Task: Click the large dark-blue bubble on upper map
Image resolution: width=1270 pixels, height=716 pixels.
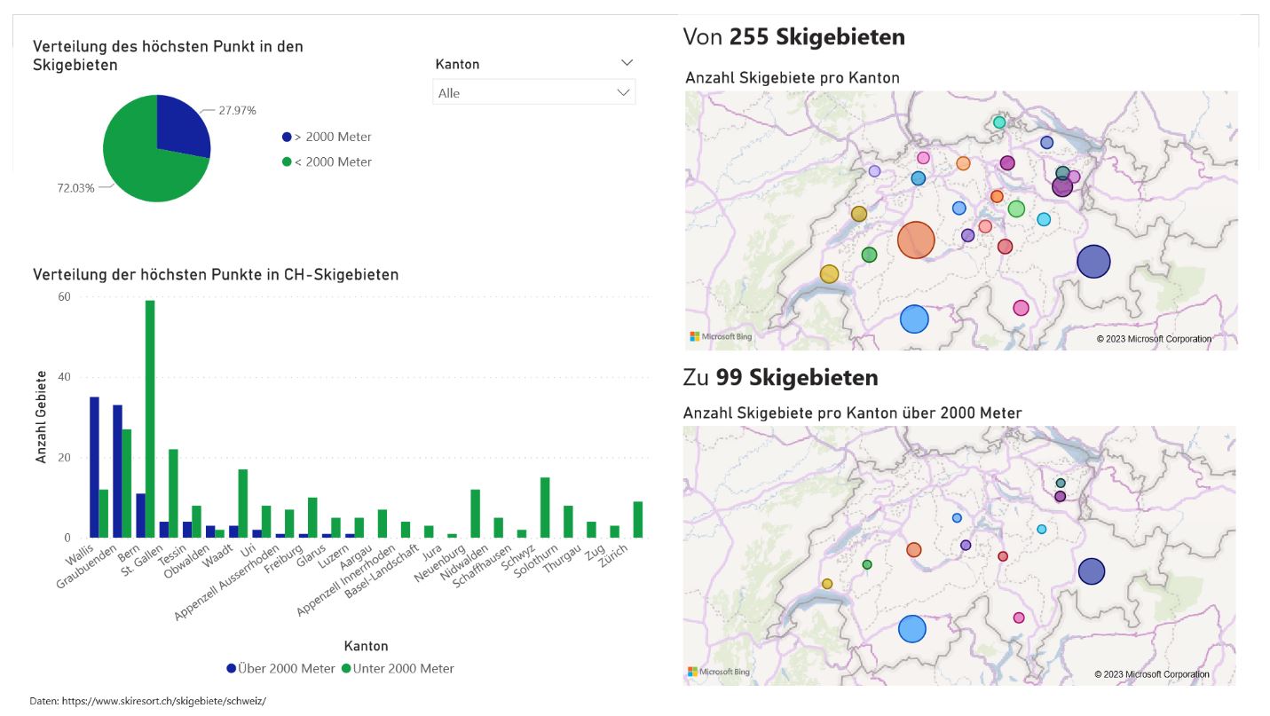Action: (x=1093, y=261)
